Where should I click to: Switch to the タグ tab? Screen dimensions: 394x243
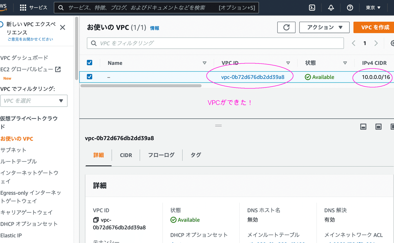pos(196,155)
